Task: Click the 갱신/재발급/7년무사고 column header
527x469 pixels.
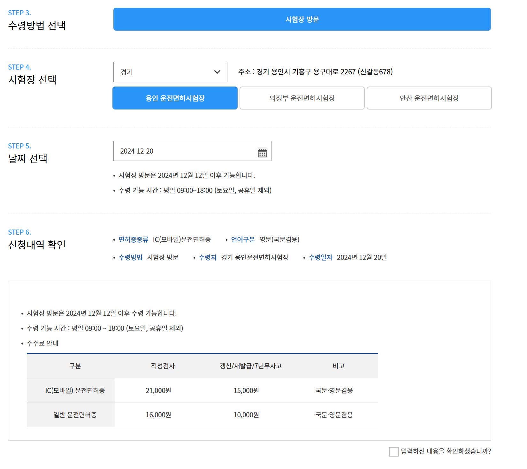Action: point(251,366)
